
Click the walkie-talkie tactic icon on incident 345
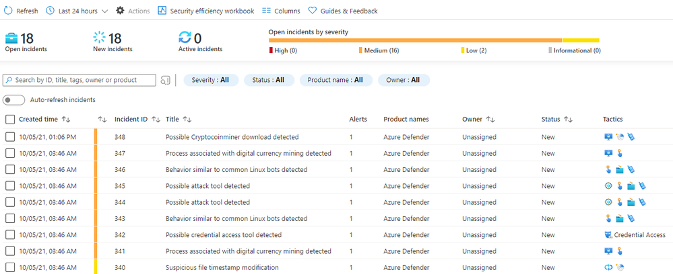pyautogui.click(x=641, y=186)
